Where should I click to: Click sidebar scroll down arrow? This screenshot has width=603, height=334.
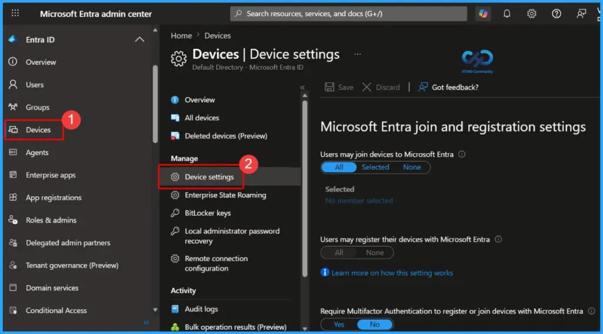coord(155,310)
